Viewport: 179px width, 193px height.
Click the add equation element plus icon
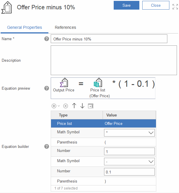pos(54,106)
